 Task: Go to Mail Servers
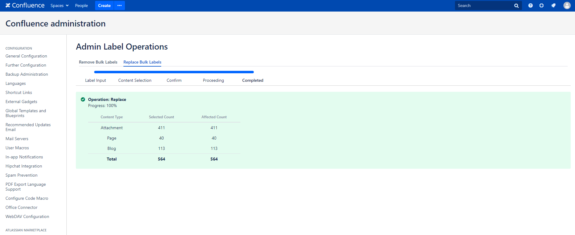click(x=17, y=139)
